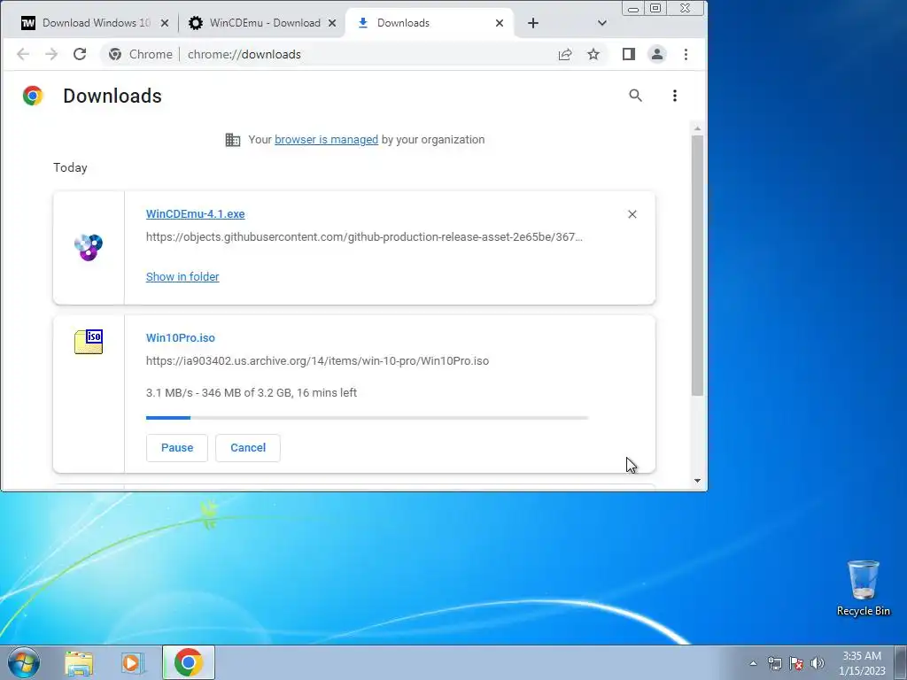Open Chrome's main three-dot menu
The height and width of the screenshot is (680, 907).
click(x=686, y=54)
